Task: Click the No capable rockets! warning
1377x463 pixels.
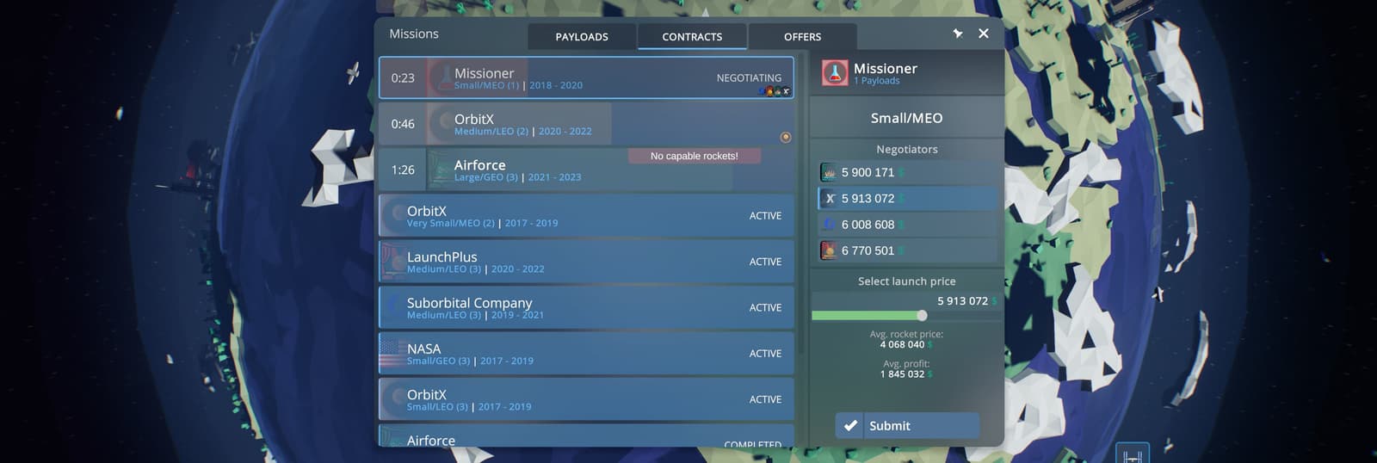Action: [x=695, y=156]
